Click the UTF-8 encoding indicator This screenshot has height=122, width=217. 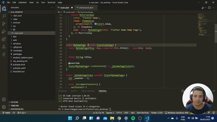click(x=119, y=113)
